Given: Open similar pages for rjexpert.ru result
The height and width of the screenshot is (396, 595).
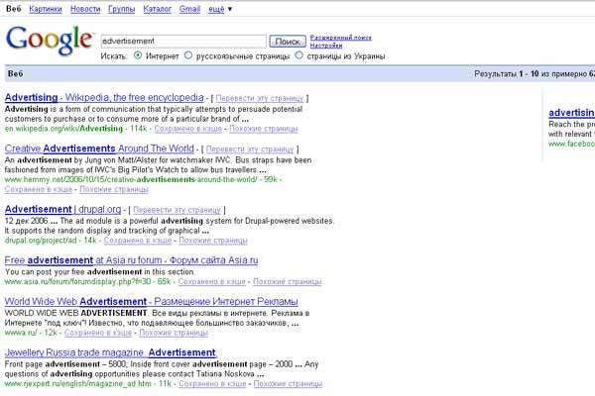Looking at the screenshot, I should coord(288,384).
